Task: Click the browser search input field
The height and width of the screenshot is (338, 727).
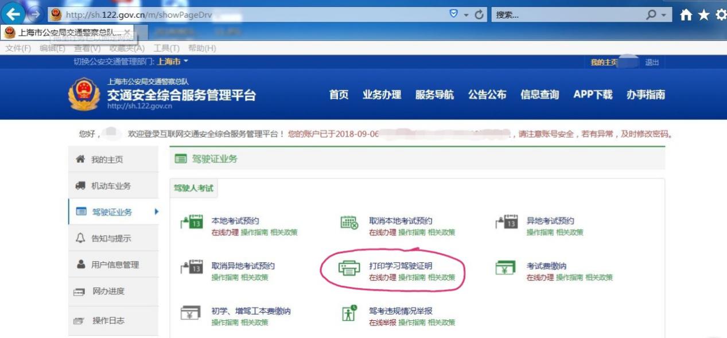Action: [568, 15]
